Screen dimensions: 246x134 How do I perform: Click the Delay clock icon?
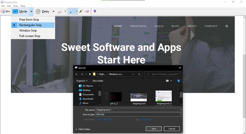[38, 12]
